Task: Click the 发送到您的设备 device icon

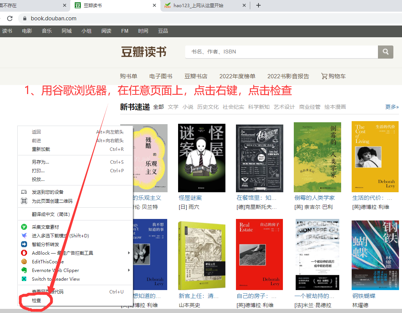Action: pos(24,192)
